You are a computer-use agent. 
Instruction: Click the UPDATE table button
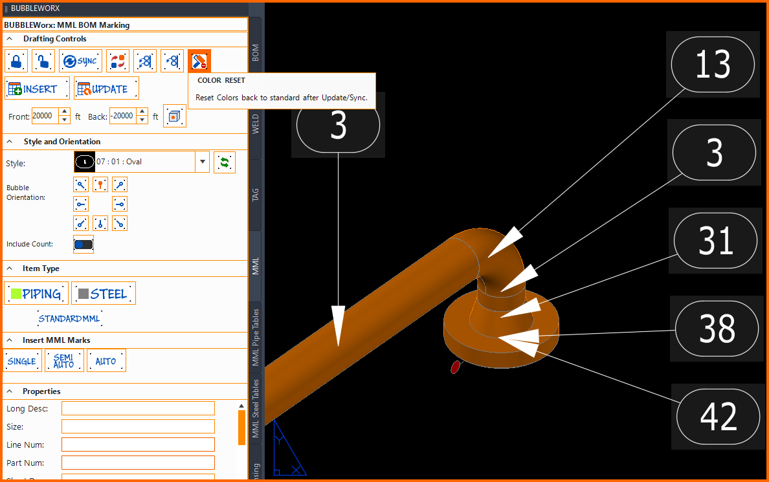[106, 89]
